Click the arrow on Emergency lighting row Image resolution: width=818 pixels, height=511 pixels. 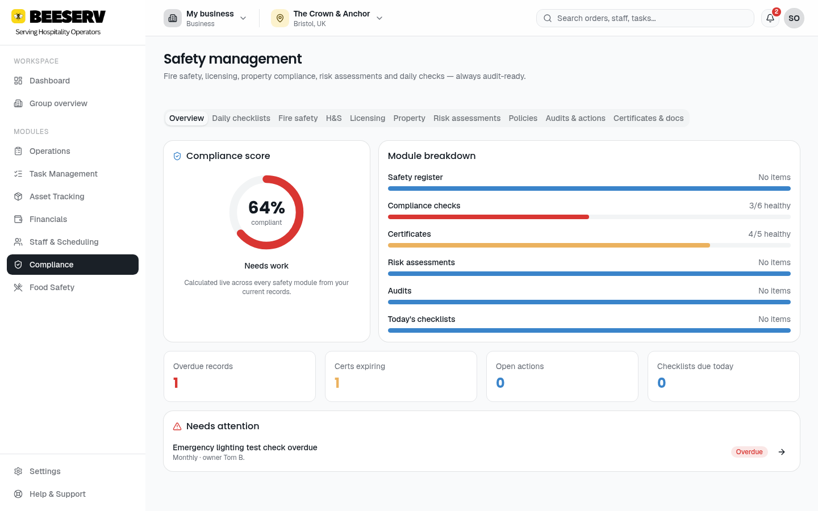(x=782, y=452)
